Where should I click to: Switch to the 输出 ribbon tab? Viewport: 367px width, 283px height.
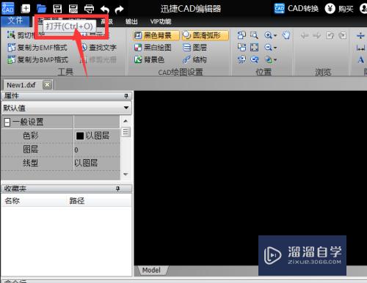(131, 21)
